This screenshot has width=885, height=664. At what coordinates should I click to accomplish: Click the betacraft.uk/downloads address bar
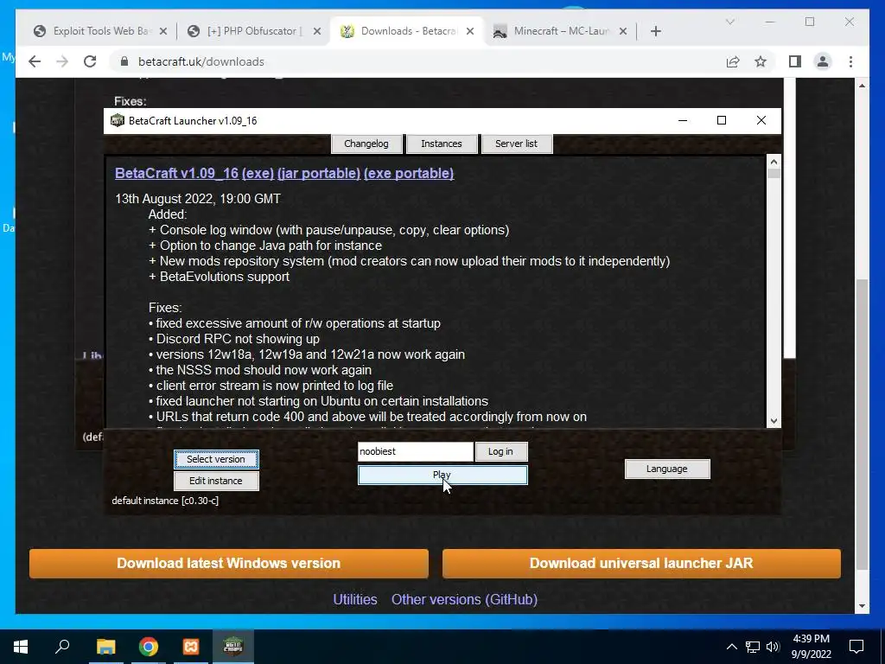coord(417,61)
